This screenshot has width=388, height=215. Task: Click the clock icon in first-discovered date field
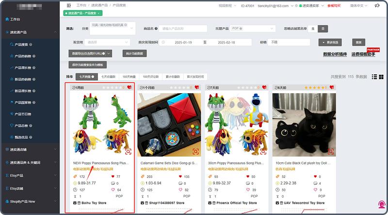(163, 43)
